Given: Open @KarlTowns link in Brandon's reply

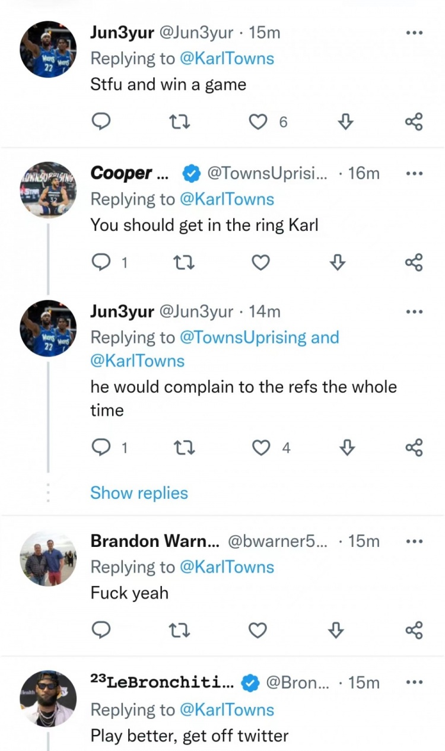Looking at the screenshot, I should click(x=227, y=567).
